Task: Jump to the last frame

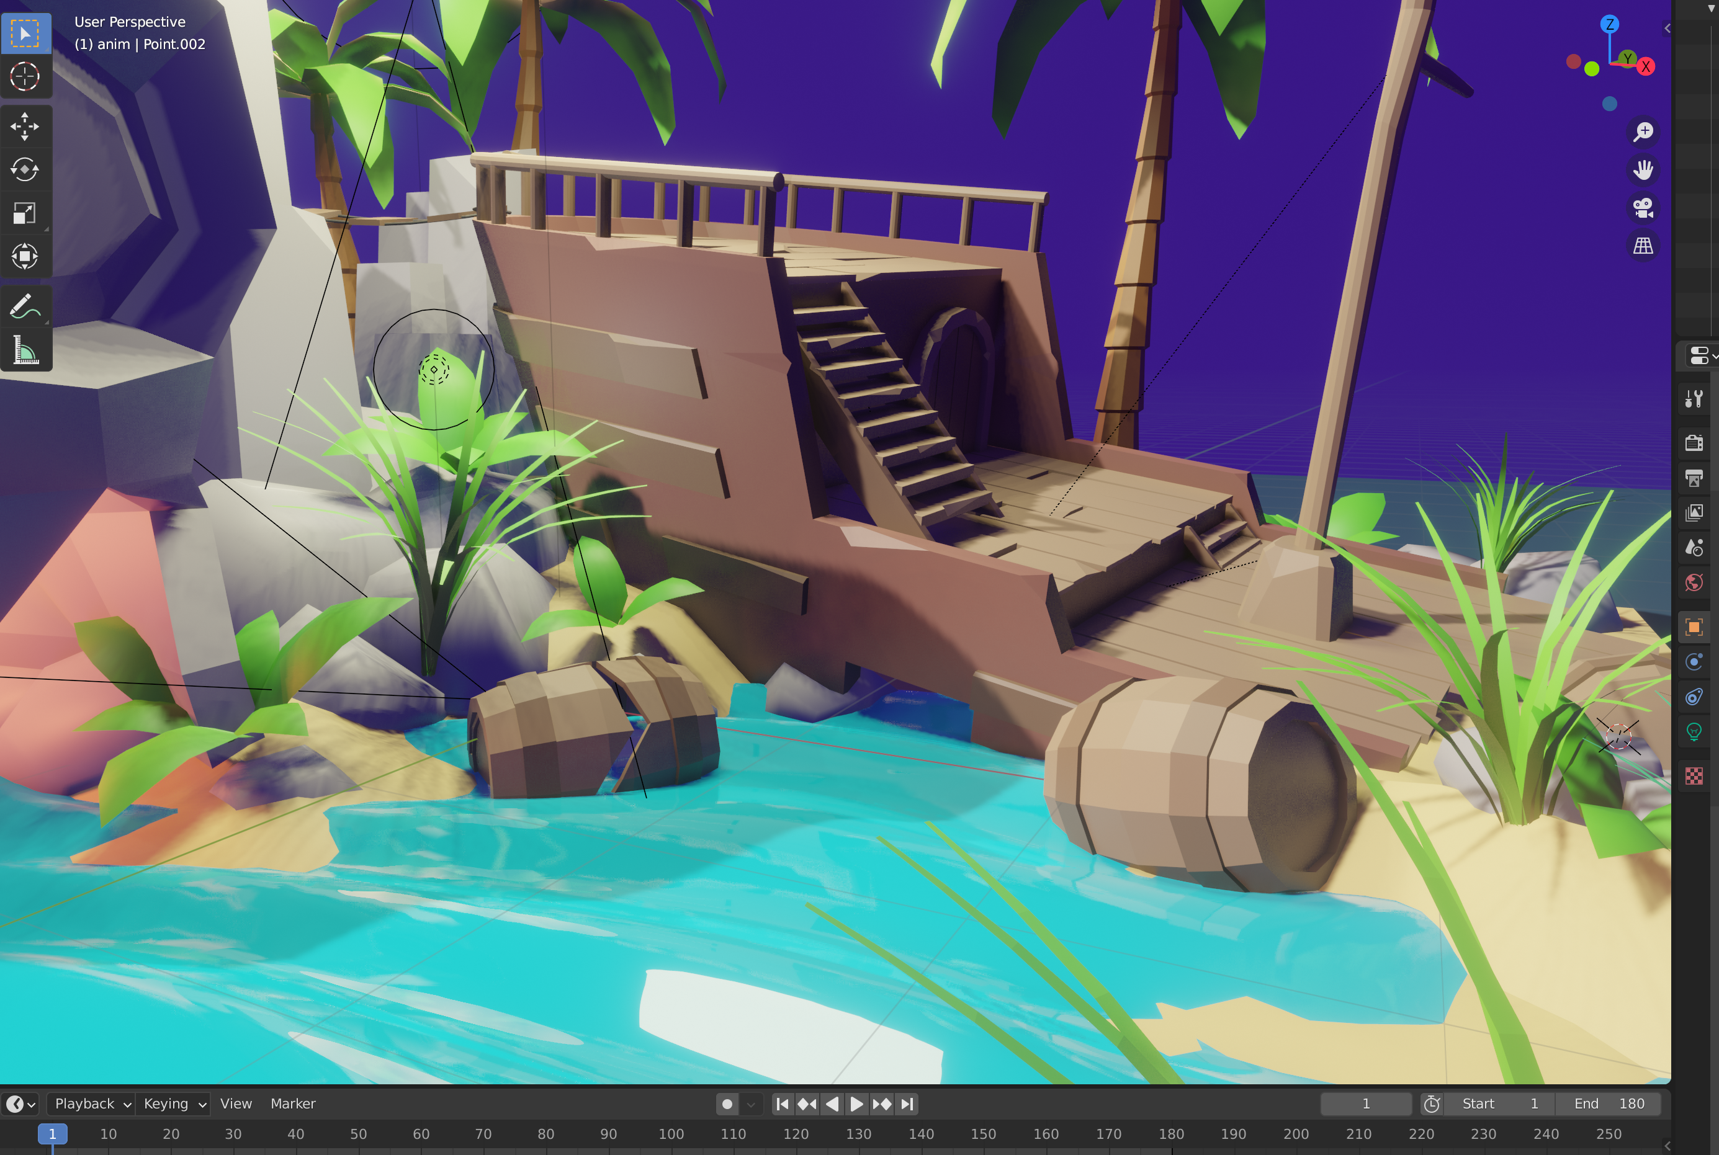Action: pyautogui.click(x=907, y=1104)
